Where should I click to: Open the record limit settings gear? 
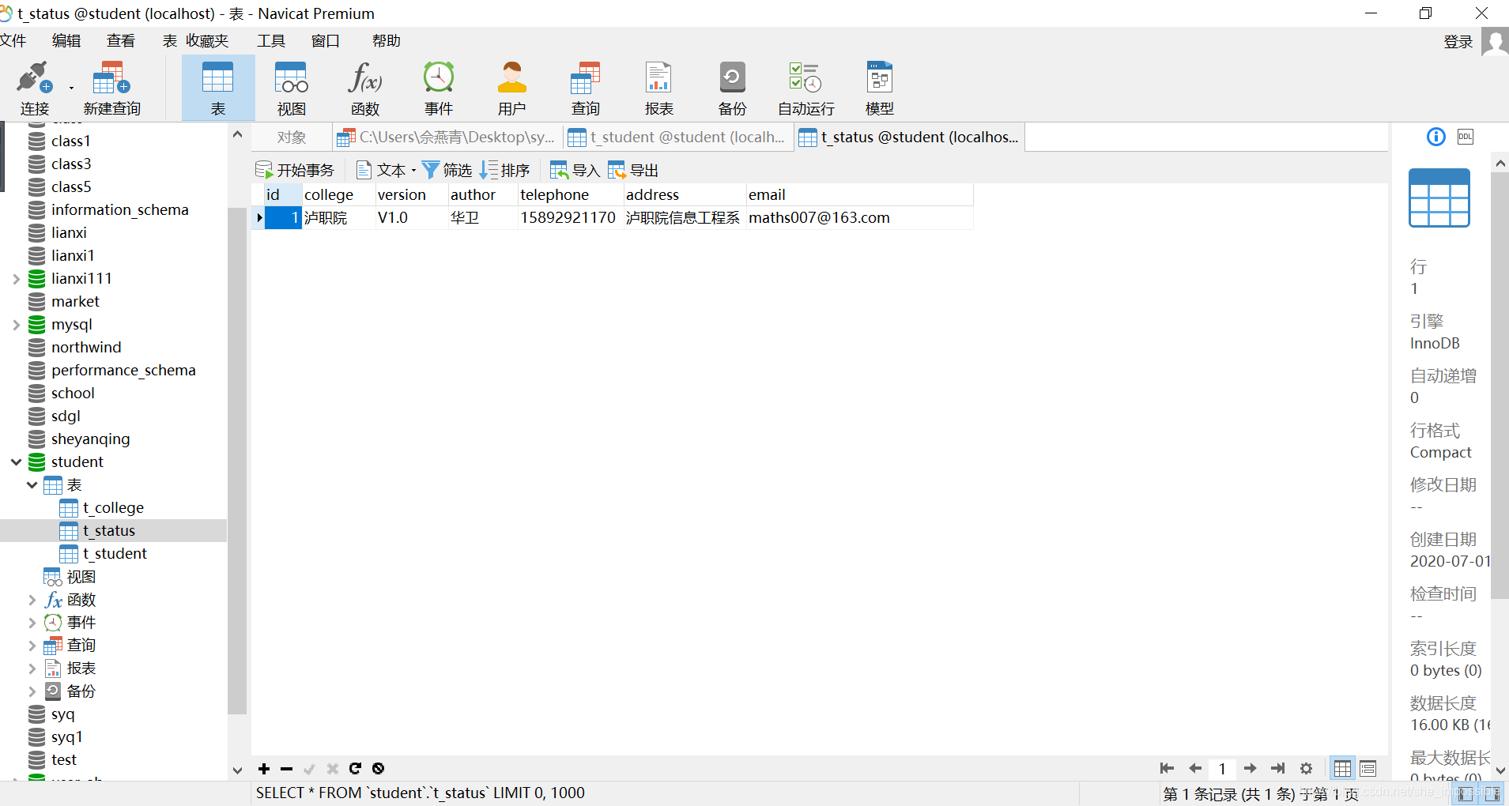pyautogui.click(x=1306, y=768)
